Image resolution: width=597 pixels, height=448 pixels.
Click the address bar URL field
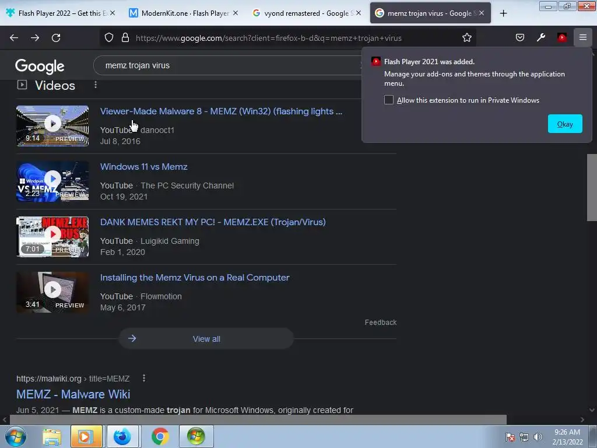point(268,38)
